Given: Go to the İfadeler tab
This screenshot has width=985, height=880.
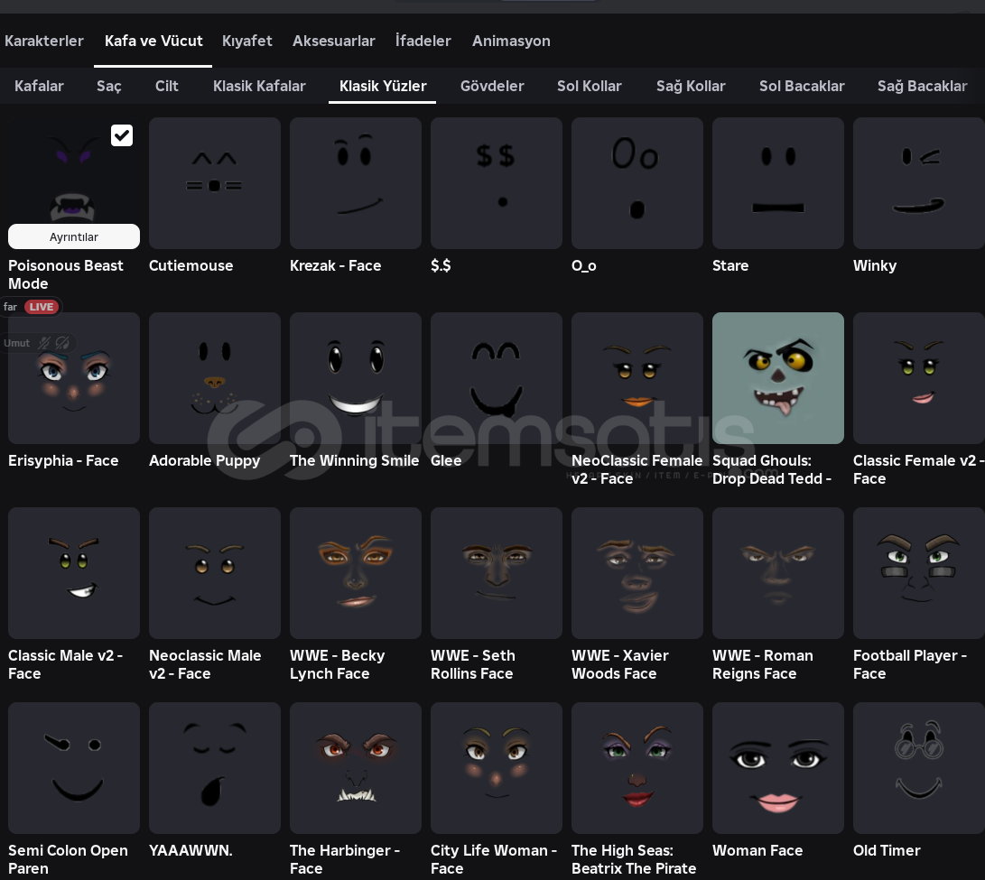Looking at the screenshot, I should point(423,41).
